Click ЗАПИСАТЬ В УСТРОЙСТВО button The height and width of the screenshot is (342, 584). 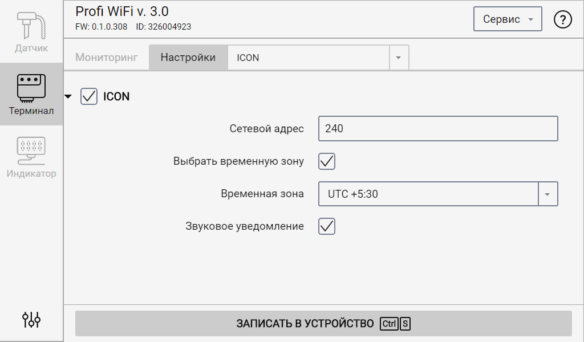pyautogui.click(x=323, y=323)
